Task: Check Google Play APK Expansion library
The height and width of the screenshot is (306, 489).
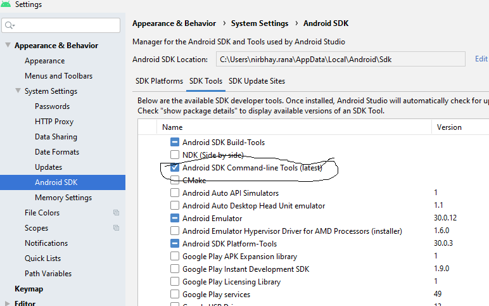Action: [175, 256]
